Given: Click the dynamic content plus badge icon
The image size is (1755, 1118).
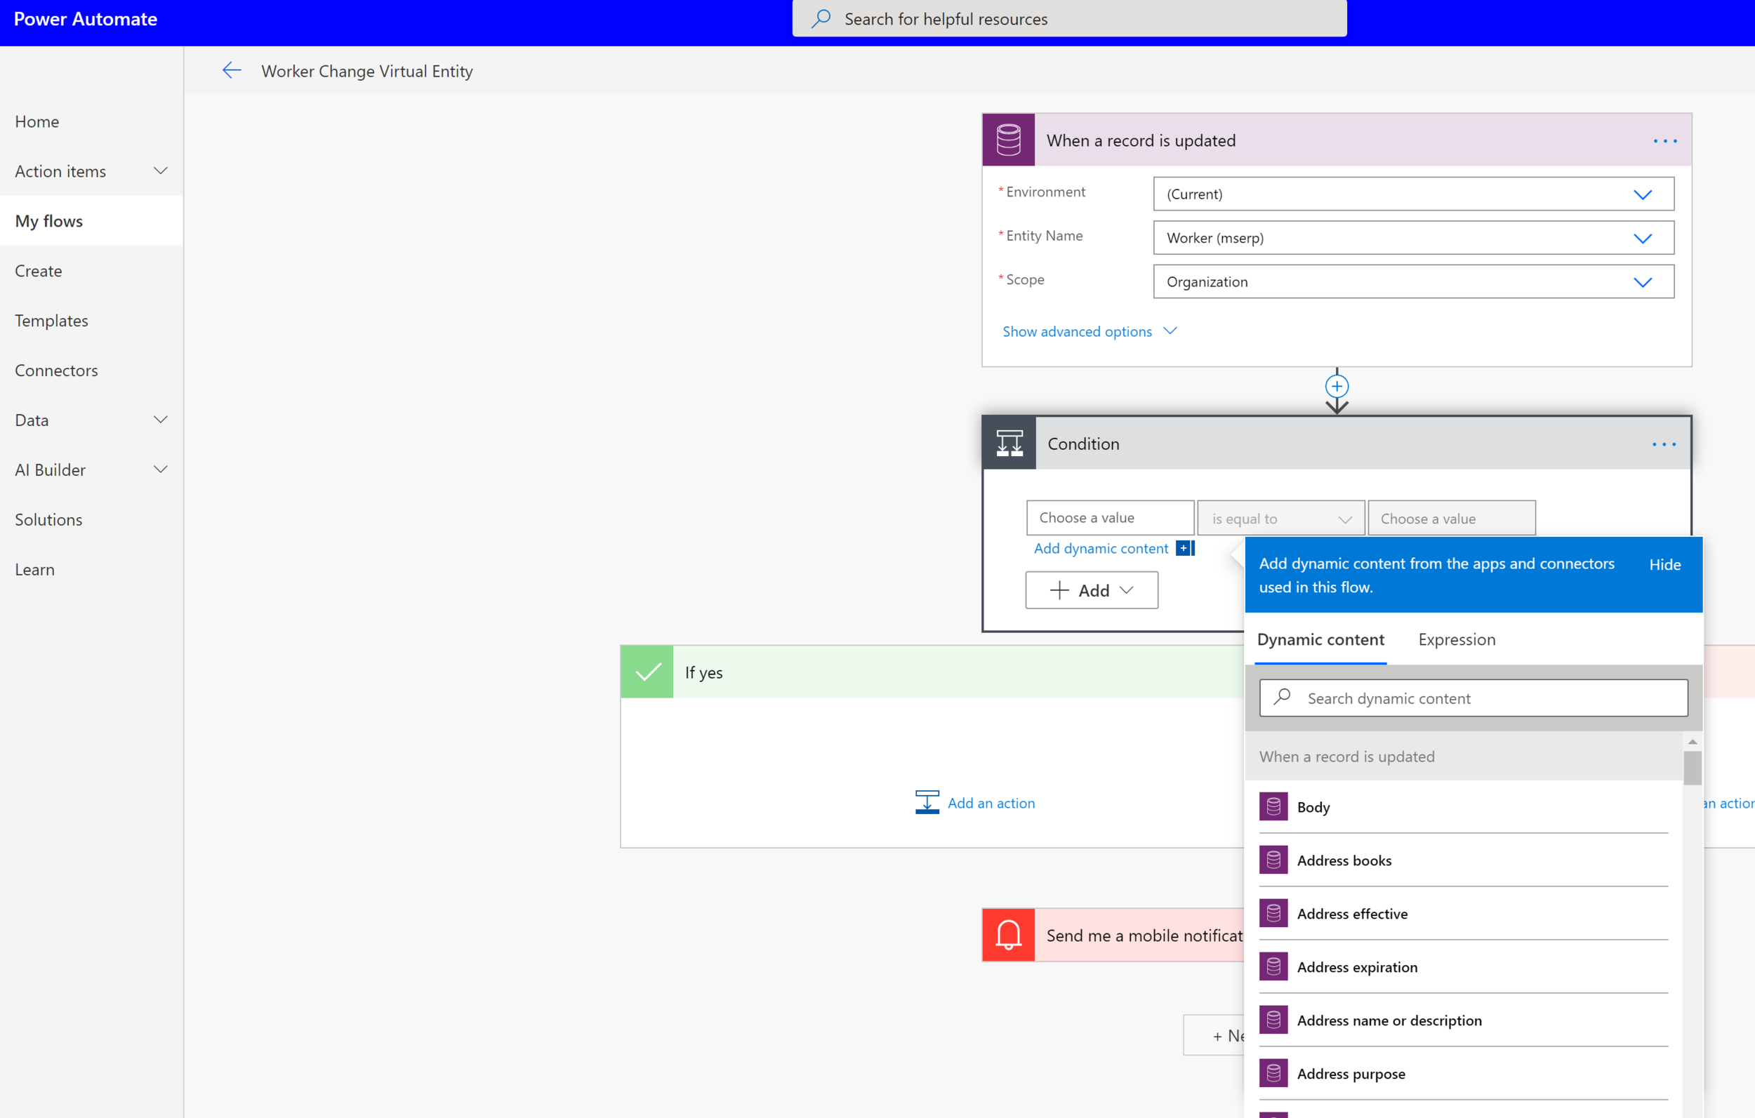Looking at the screenshot, I should [x=1185, y=548].
